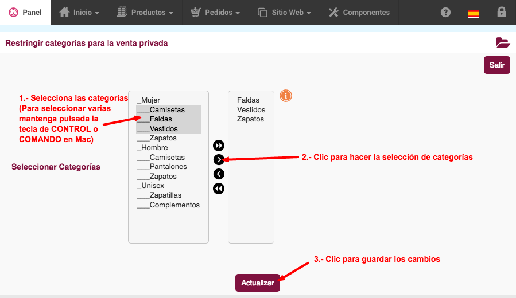Click the single left arrow to remove category
Screen dimensions: 516x298
click(x=219, y=174)
